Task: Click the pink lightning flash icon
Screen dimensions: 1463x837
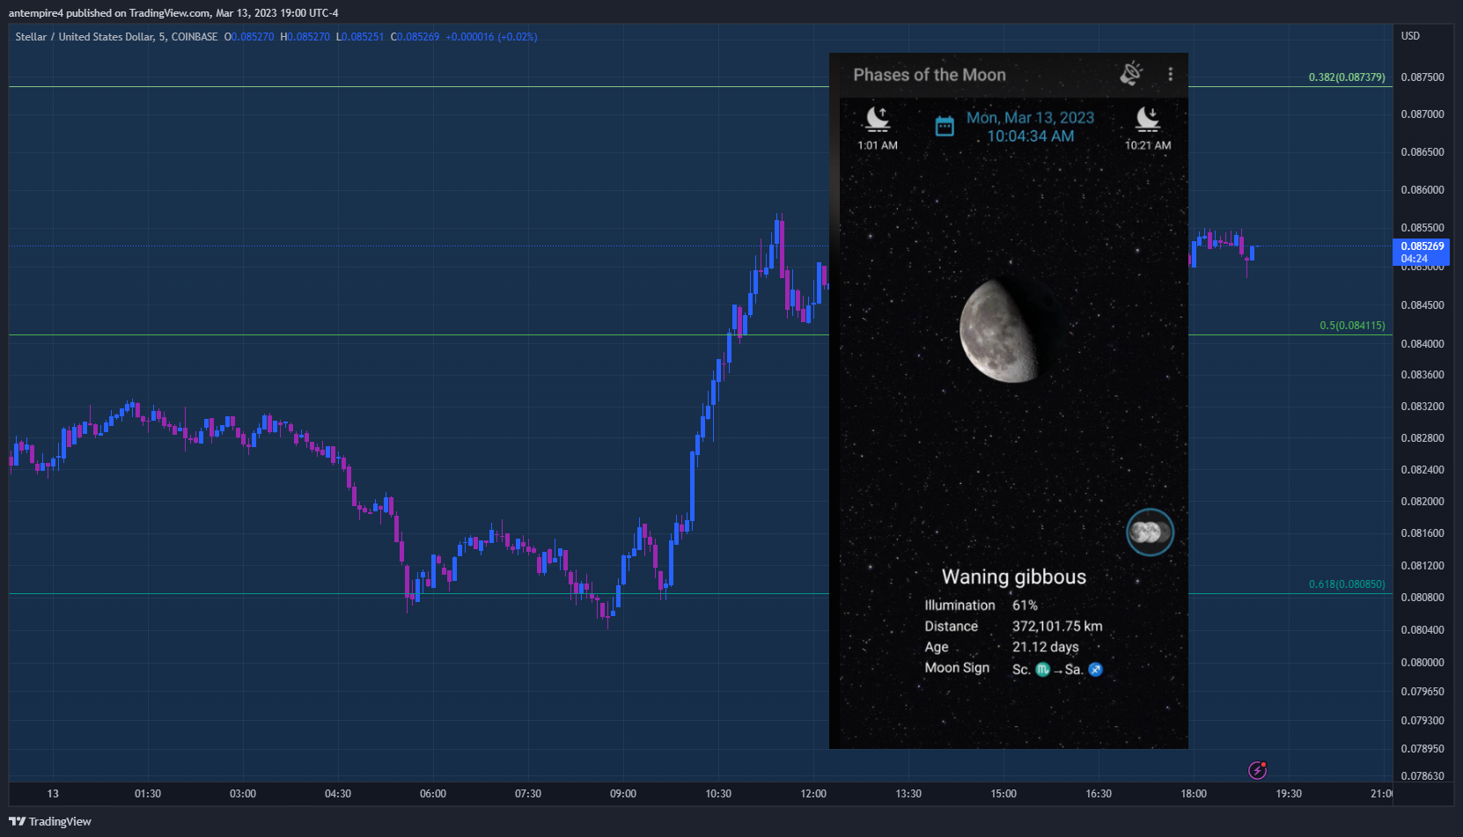Action: coord(1258,770)
